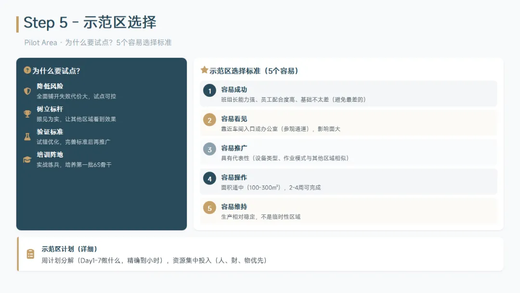Click the number 2 tan circle badge
The image size is (520, 293).
point(209,120)
